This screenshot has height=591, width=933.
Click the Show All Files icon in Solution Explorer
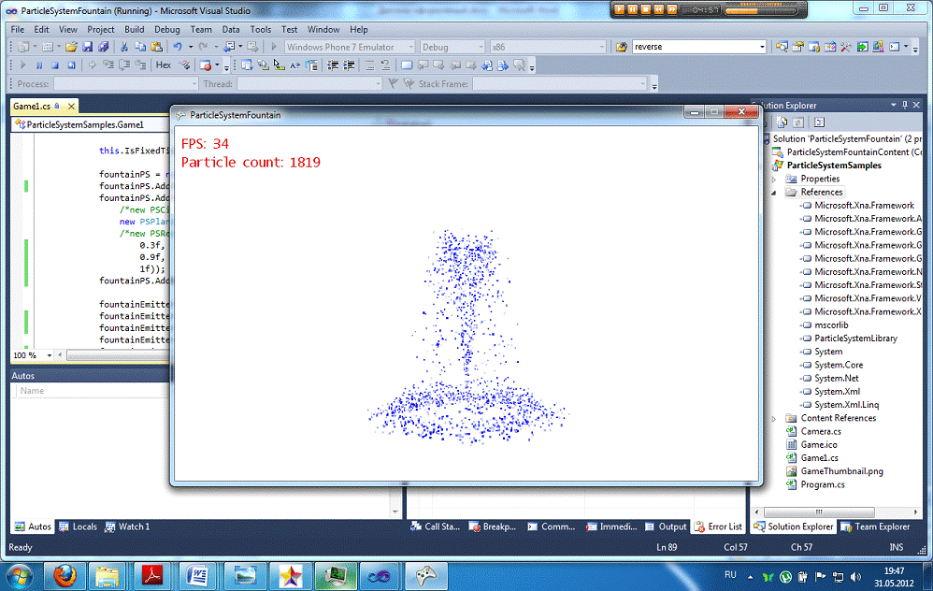click(x=782, y=123)
